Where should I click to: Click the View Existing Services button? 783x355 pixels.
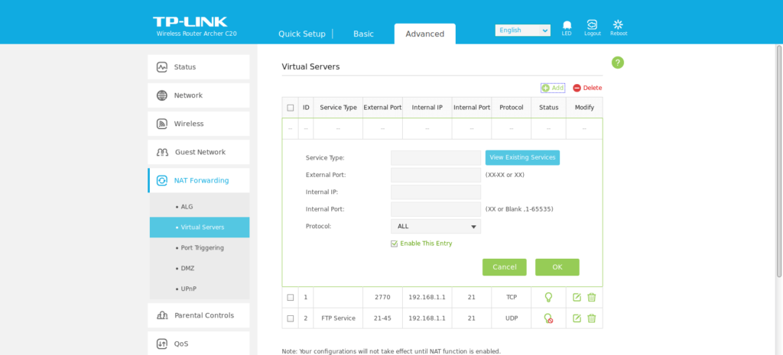pos(522,158)
